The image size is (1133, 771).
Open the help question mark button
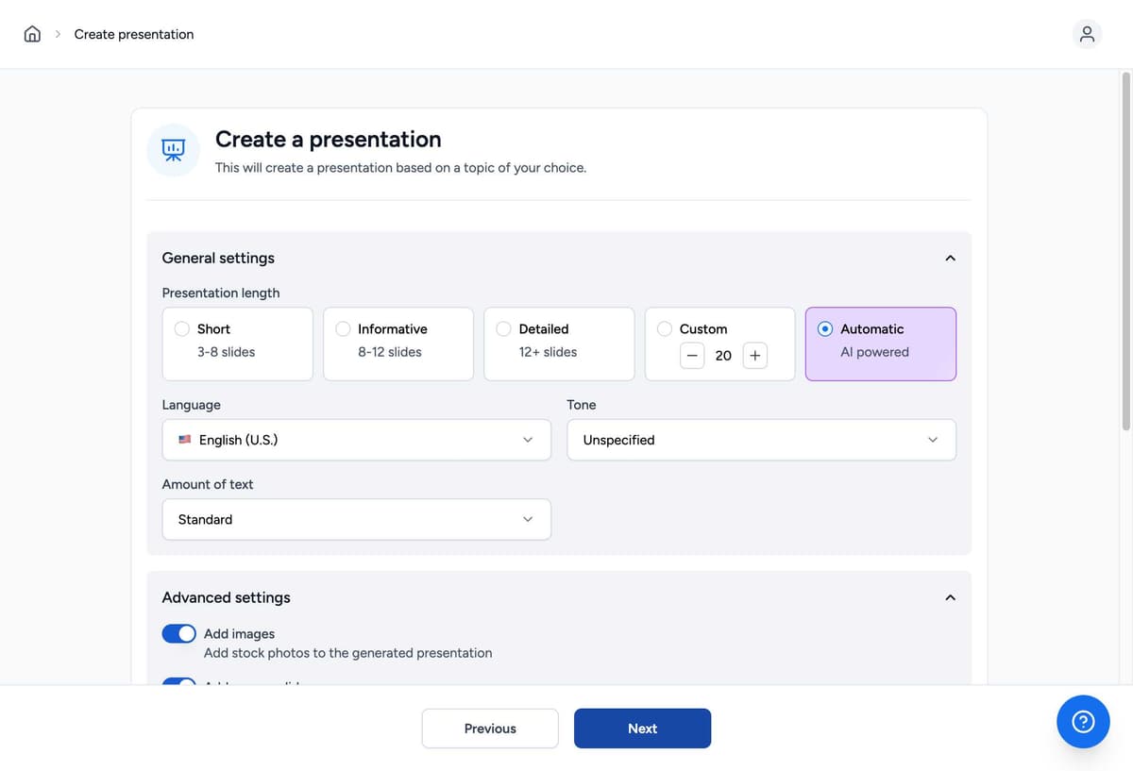1084,722
